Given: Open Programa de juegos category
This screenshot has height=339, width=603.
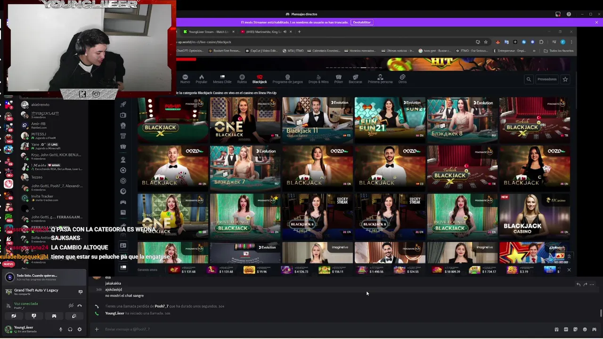Looking at the screenshot, I should tap(287, 79).
